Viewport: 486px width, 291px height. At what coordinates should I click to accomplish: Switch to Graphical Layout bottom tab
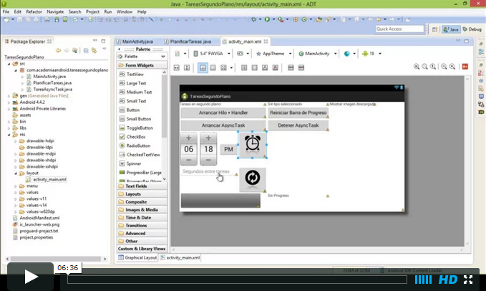pyautogui.click(x=137, y=257)
